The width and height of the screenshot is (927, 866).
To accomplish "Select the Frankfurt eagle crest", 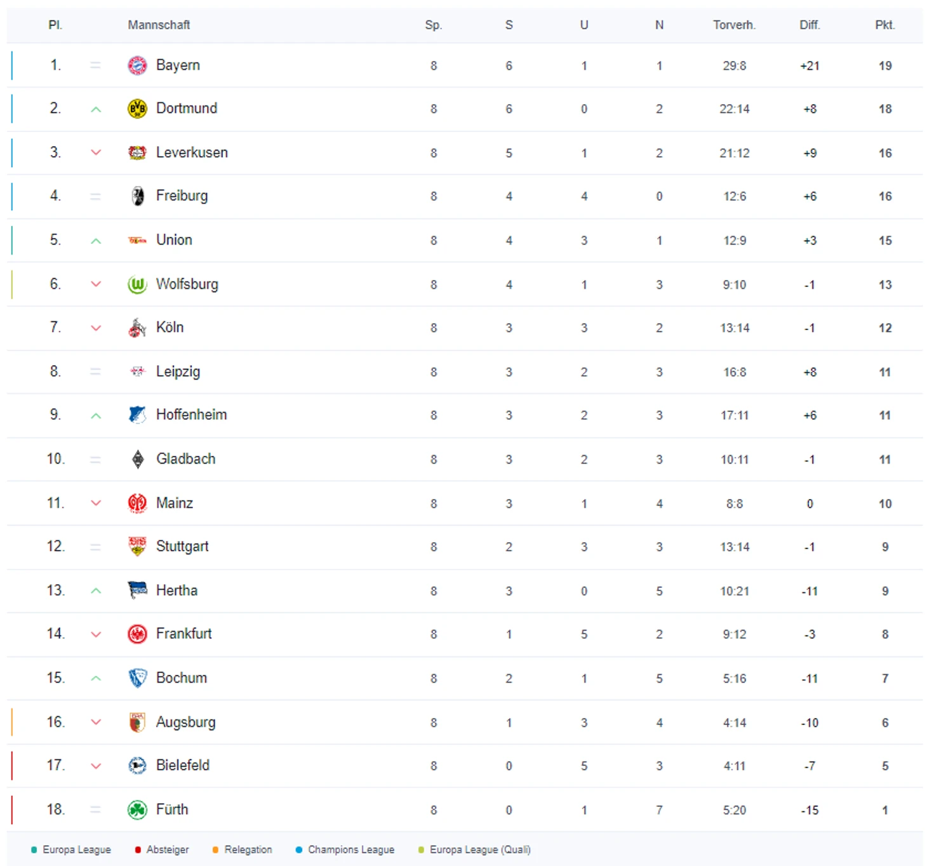I will [137, 634].
